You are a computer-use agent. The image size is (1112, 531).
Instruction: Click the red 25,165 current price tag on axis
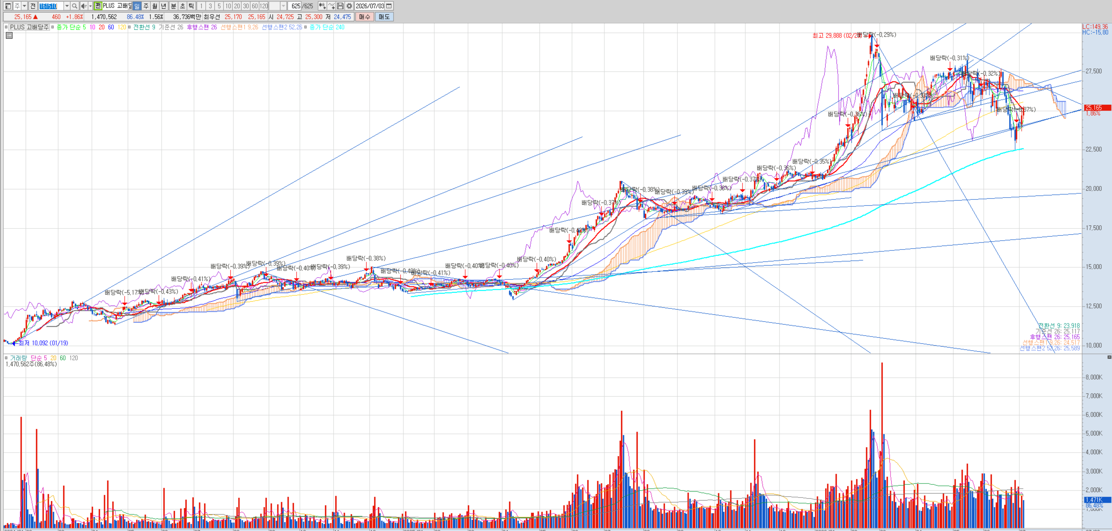click(x=1097, y=108)
